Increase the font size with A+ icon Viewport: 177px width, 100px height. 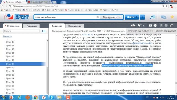tap(139, 25)
